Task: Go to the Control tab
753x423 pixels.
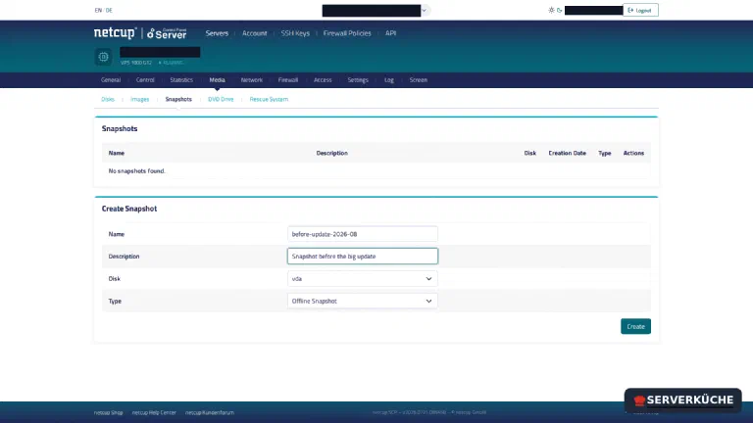Action: pos(145,80)
